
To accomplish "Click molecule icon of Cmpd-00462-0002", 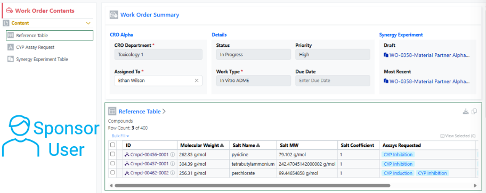I will (127, 173).
